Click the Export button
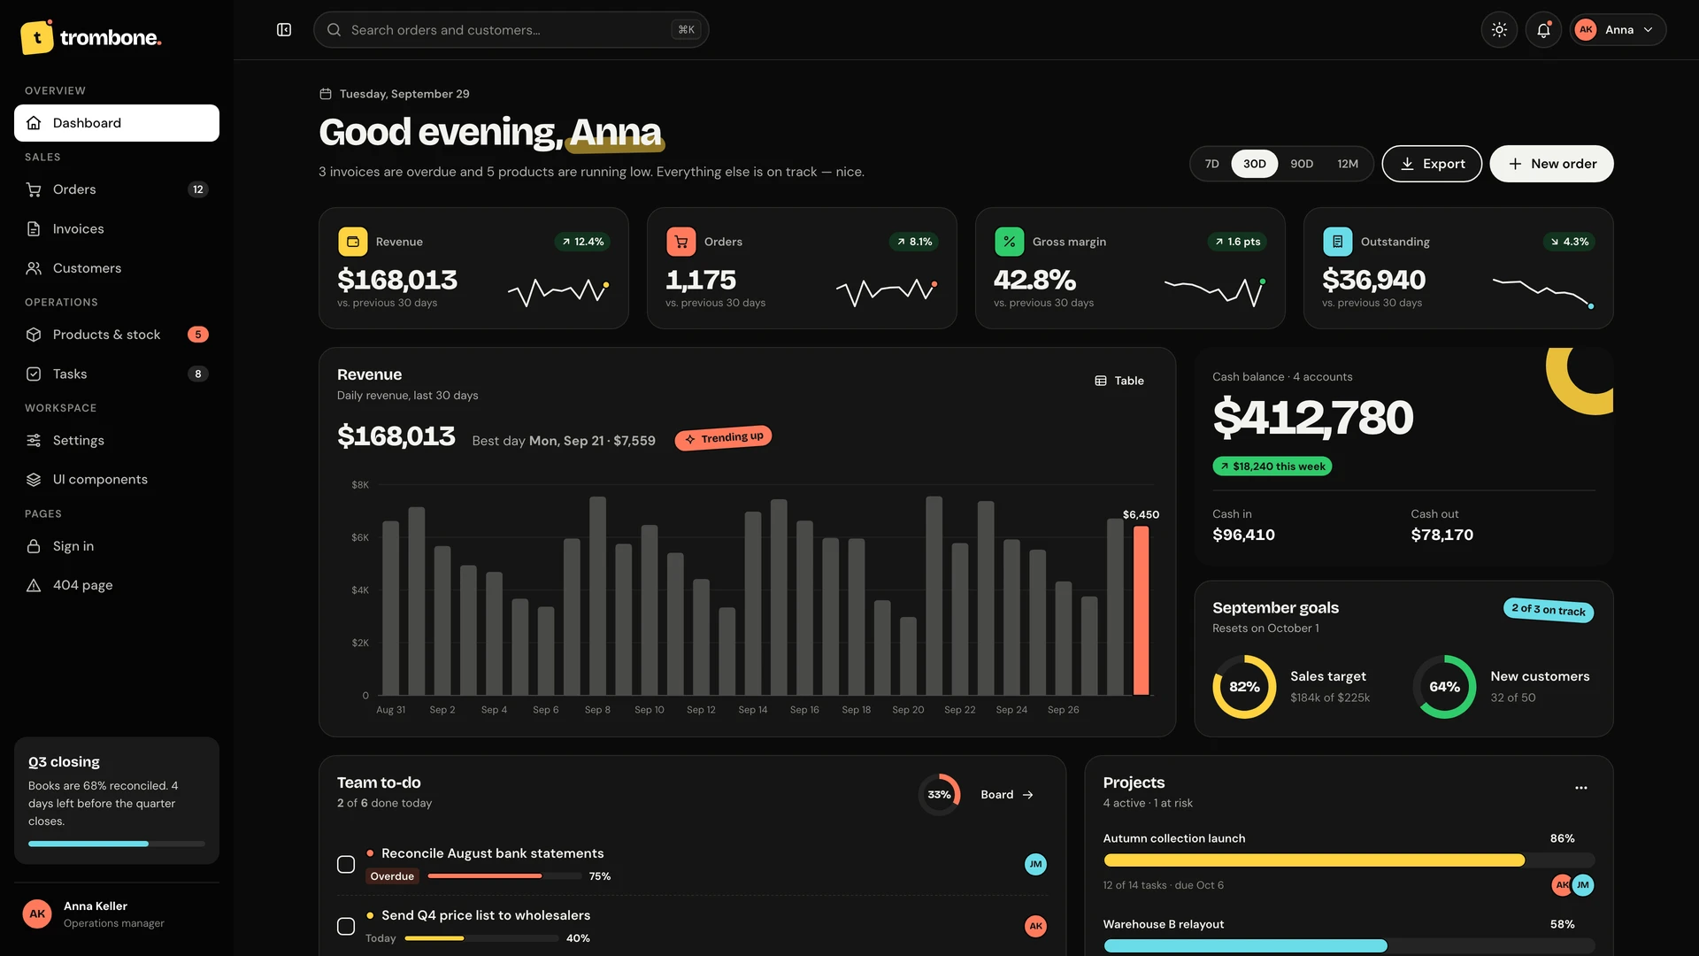The width and height of the screenshot is (1699, 956). pyautogui.click(x=1432, y=164)
